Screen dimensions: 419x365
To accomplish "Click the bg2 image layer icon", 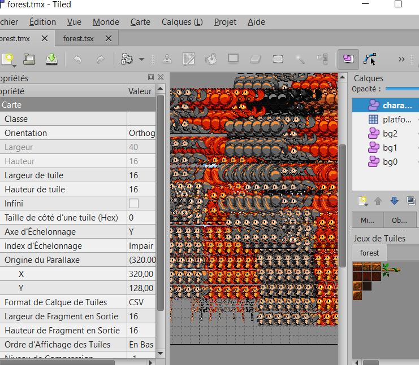I will coord(374,133).
